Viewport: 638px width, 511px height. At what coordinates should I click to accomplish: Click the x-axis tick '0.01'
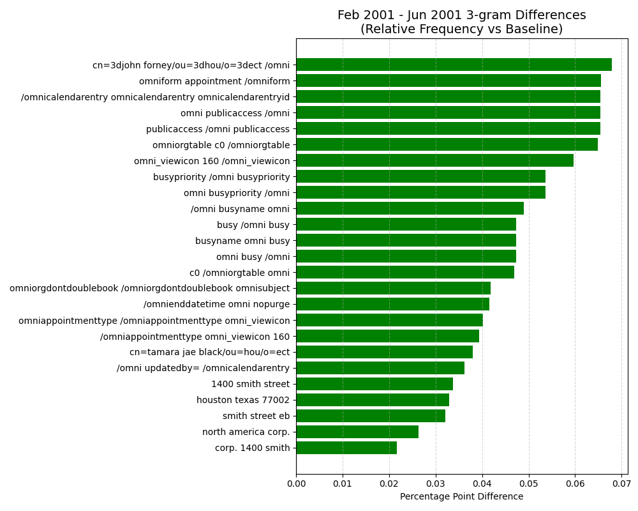tap(343, 484)
